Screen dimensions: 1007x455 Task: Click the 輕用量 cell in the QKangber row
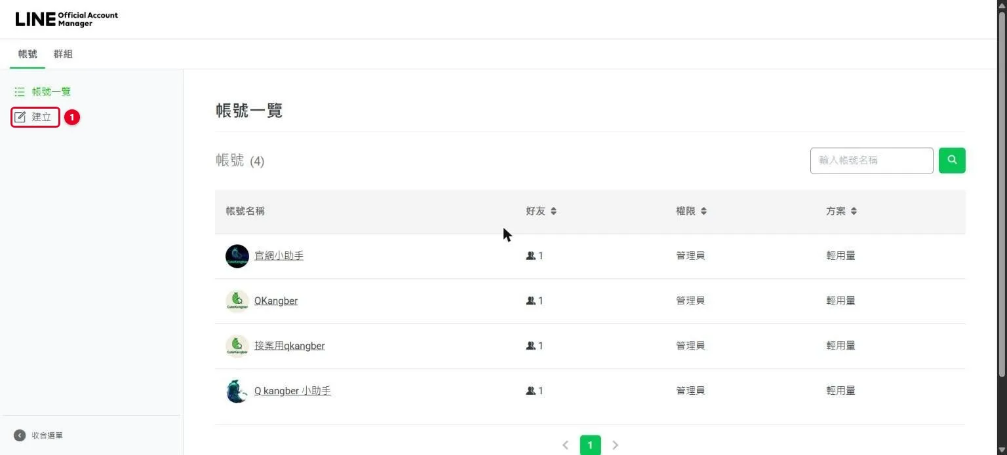click(840, 301)
